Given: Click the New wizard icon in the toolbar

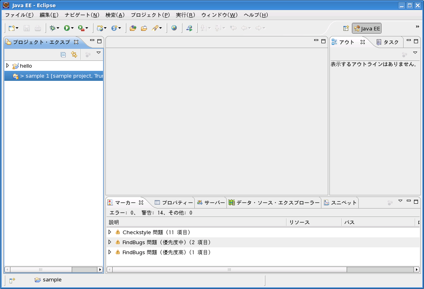Looking at the screenshot, I should [x=11, y=28].
